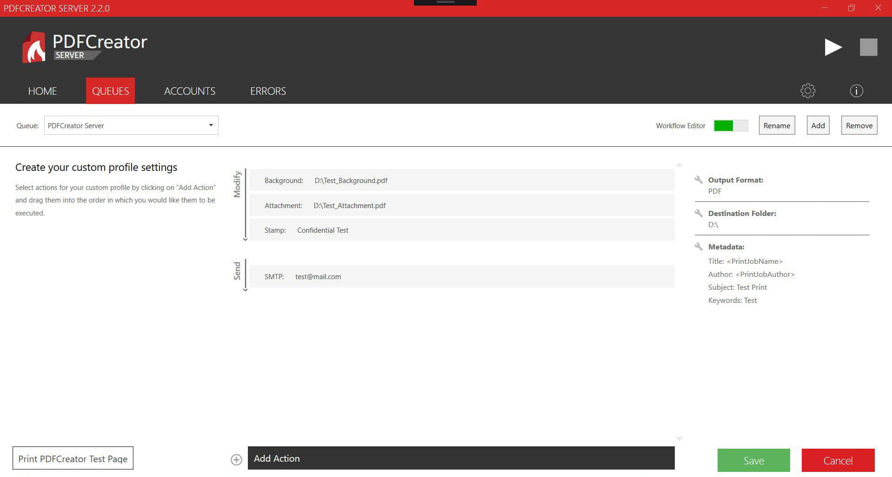Click the Subject: Test Print line
The height and width of the screenshot is (477, 892).
pyautogui.click(x=737, y=287)
